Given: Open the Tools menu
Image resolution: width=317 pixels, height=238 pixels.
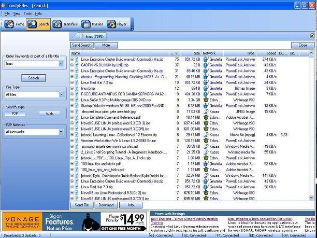Looking at the screenshot, I should (27, 14).
